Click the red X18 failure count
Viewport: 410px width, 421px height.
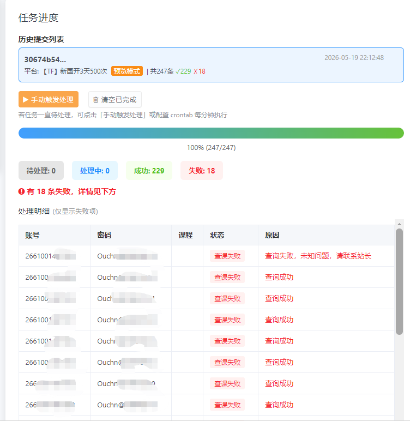click(x=200, y=71)
